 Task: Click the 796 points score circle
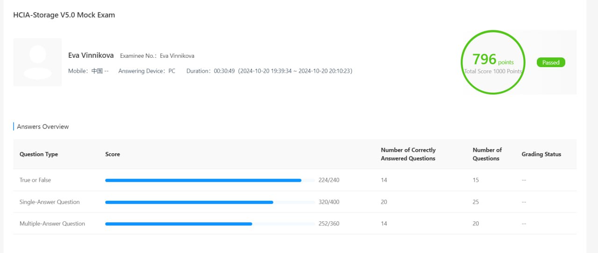tap(493, 62)
